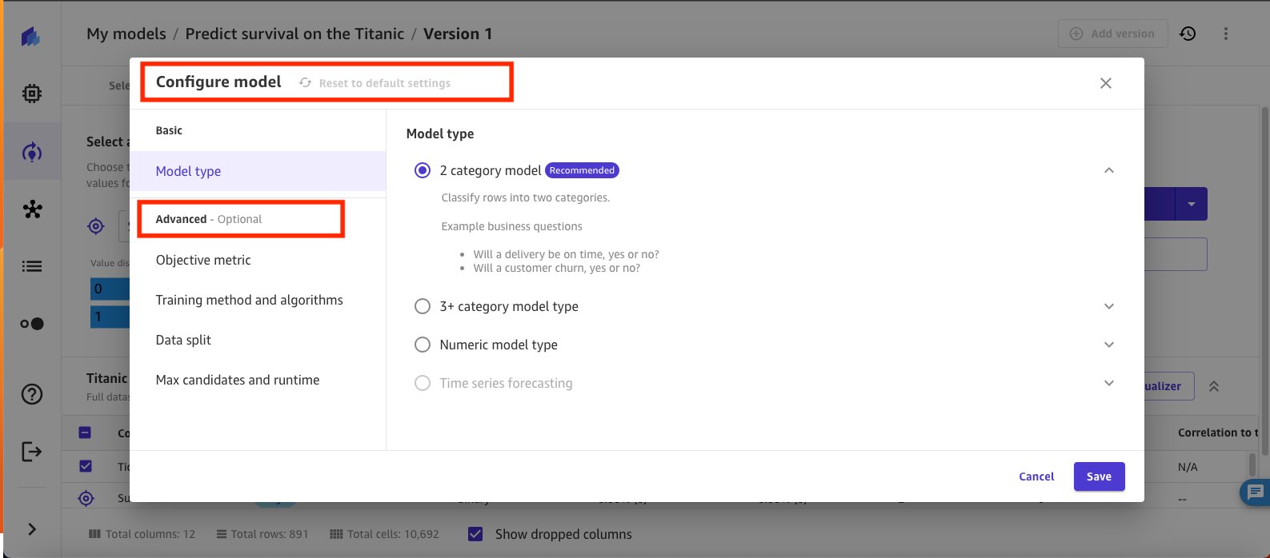The image size is (1270, 558).
Task: Select the Numeric model type radio button
Action: coord(423,345)
